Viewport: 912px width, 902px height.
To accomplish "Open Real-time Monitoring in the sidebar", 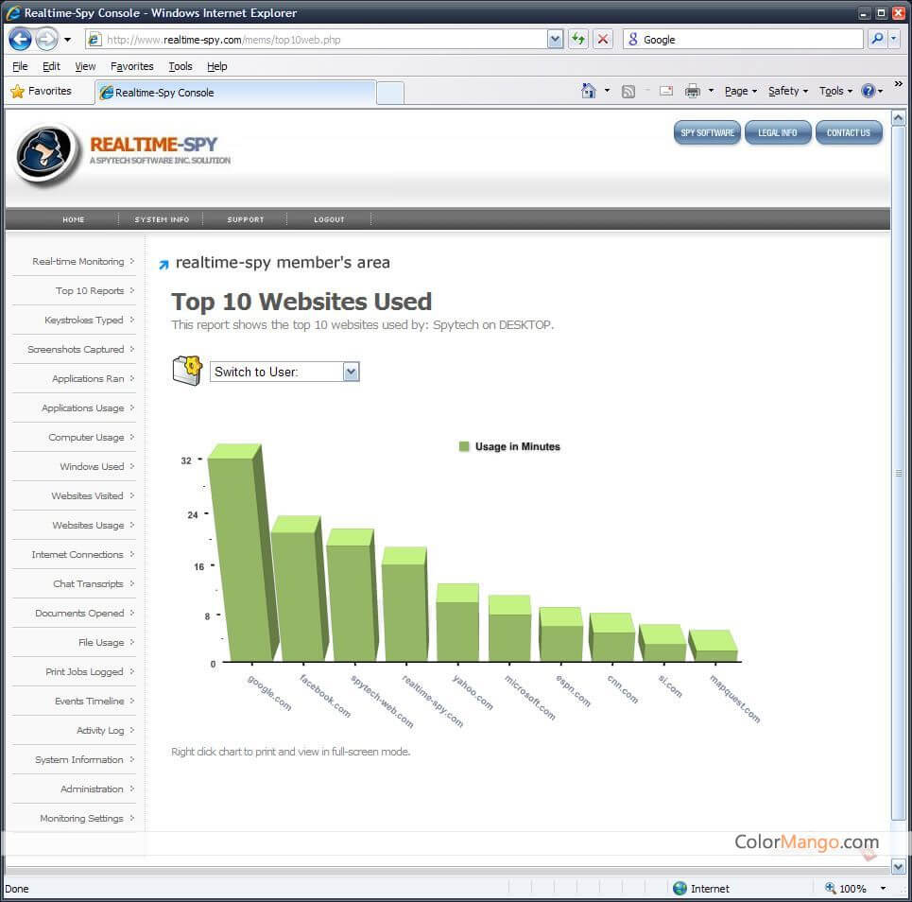I will point(77,261).
